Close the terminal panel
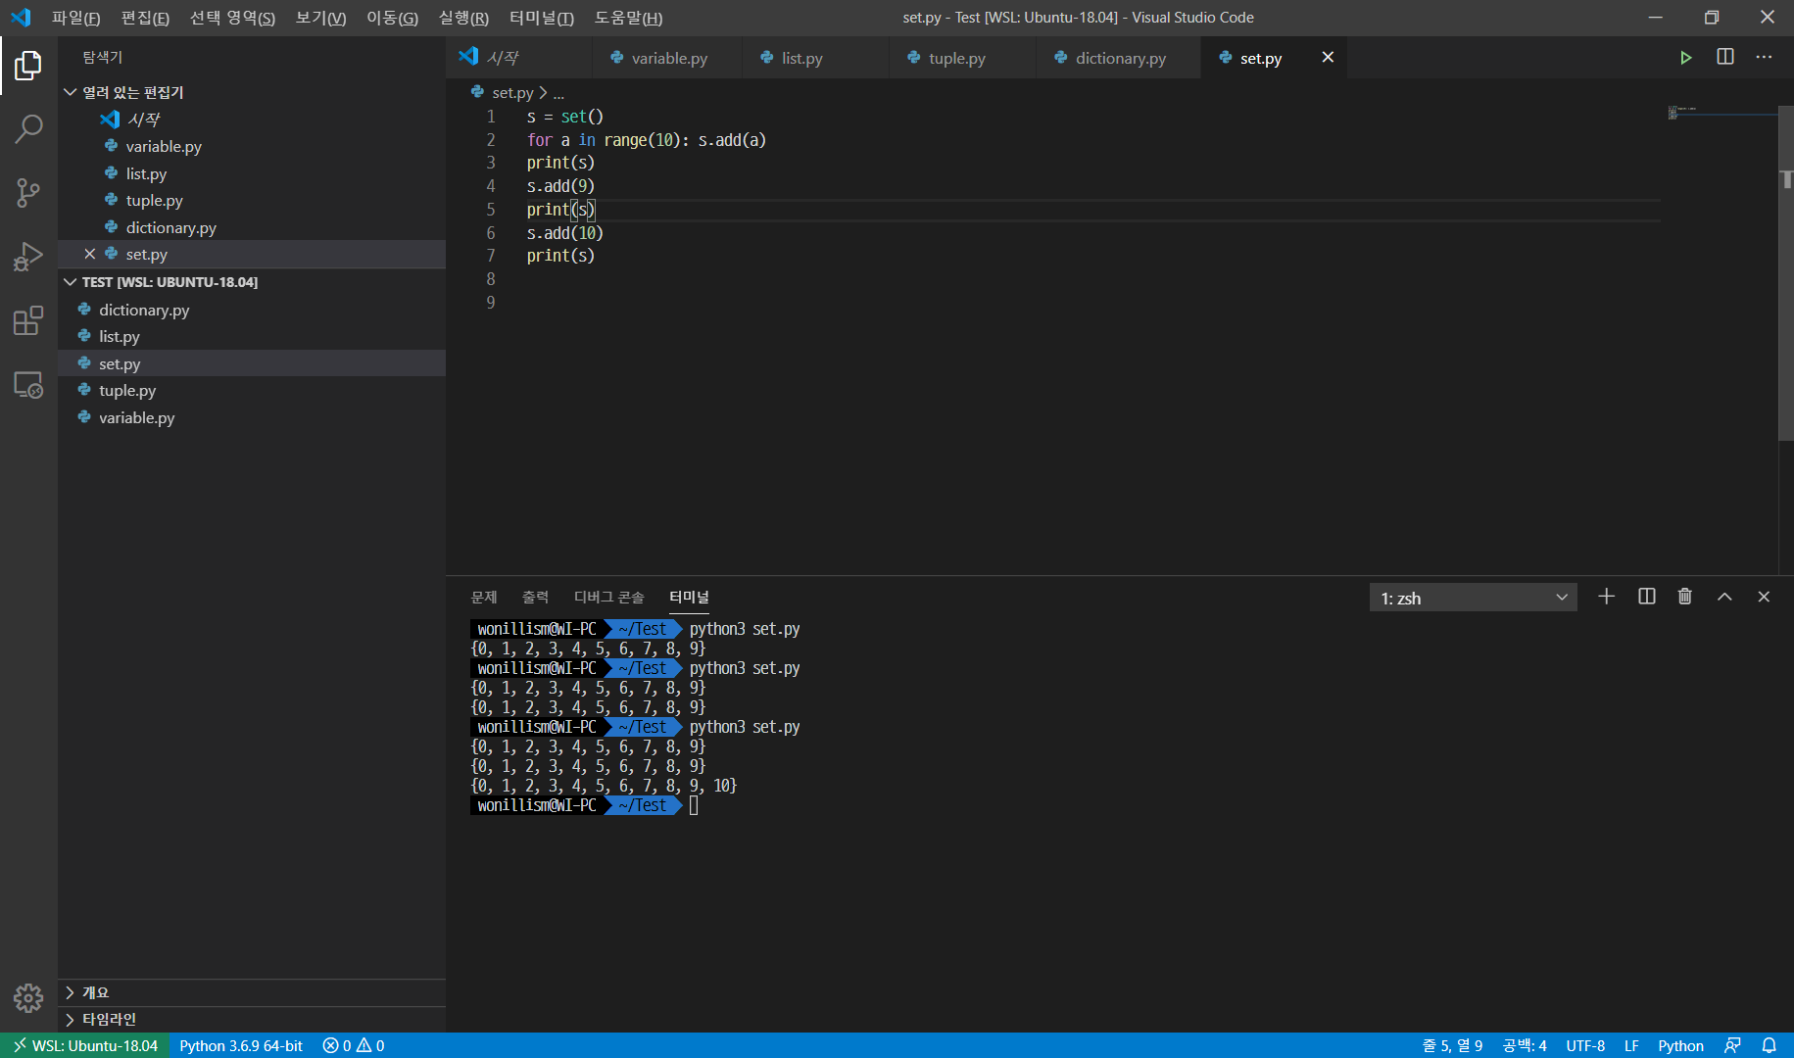 tap(1764, 596)
